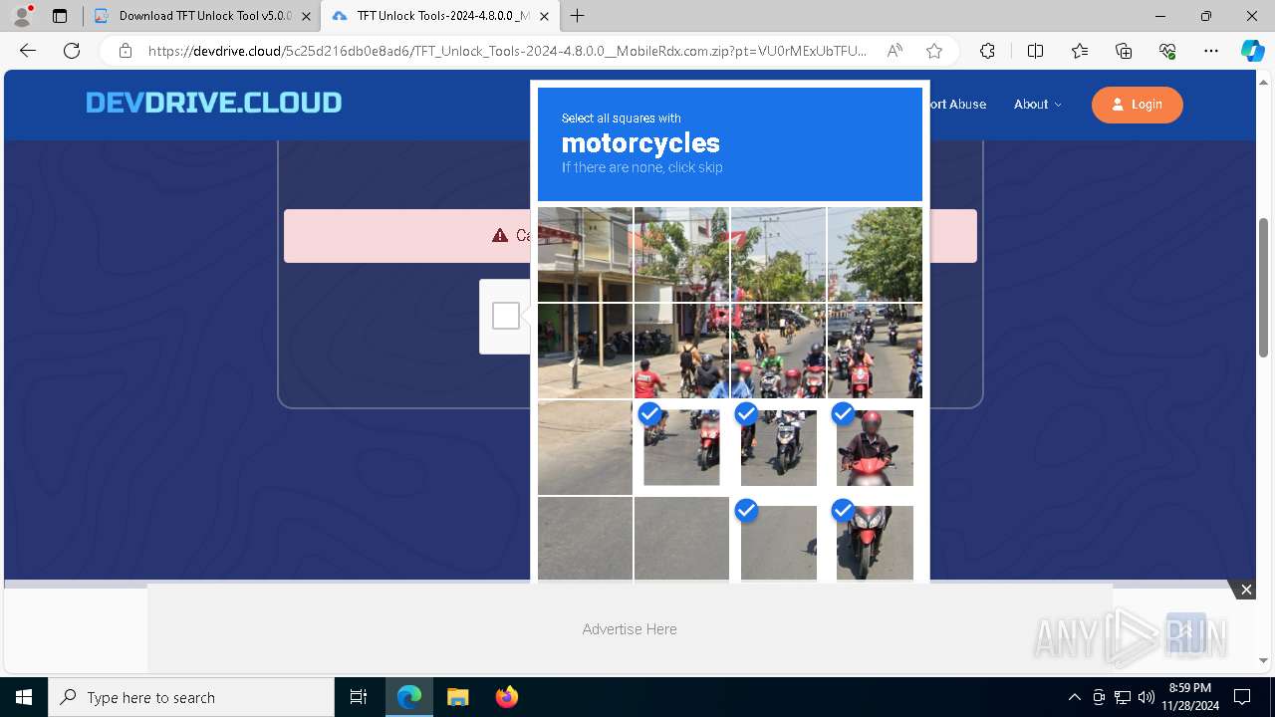This screenshot has height=717, width=1275.
Task: Select empty pavement tile in third row
Action: pos(585,447)
